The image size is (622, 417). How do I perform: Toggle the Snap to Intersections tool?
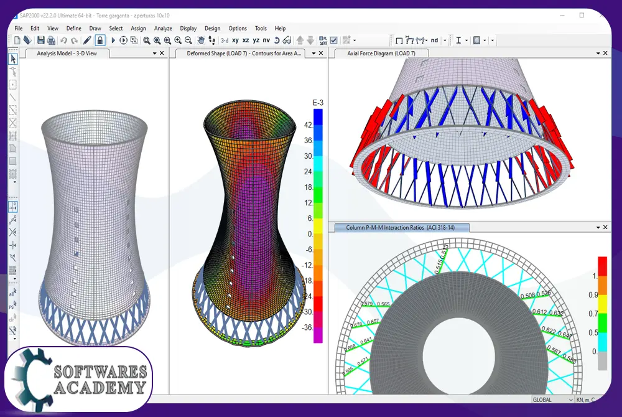tap(12, 232)
